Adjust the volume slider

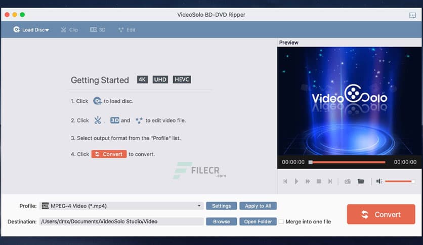[400, 181]
